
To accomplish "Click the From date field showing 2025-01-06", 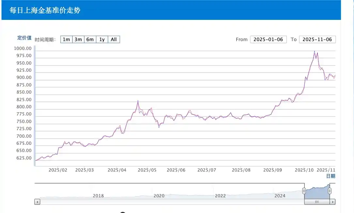I will pyautogui.click(x=268, y=39).
